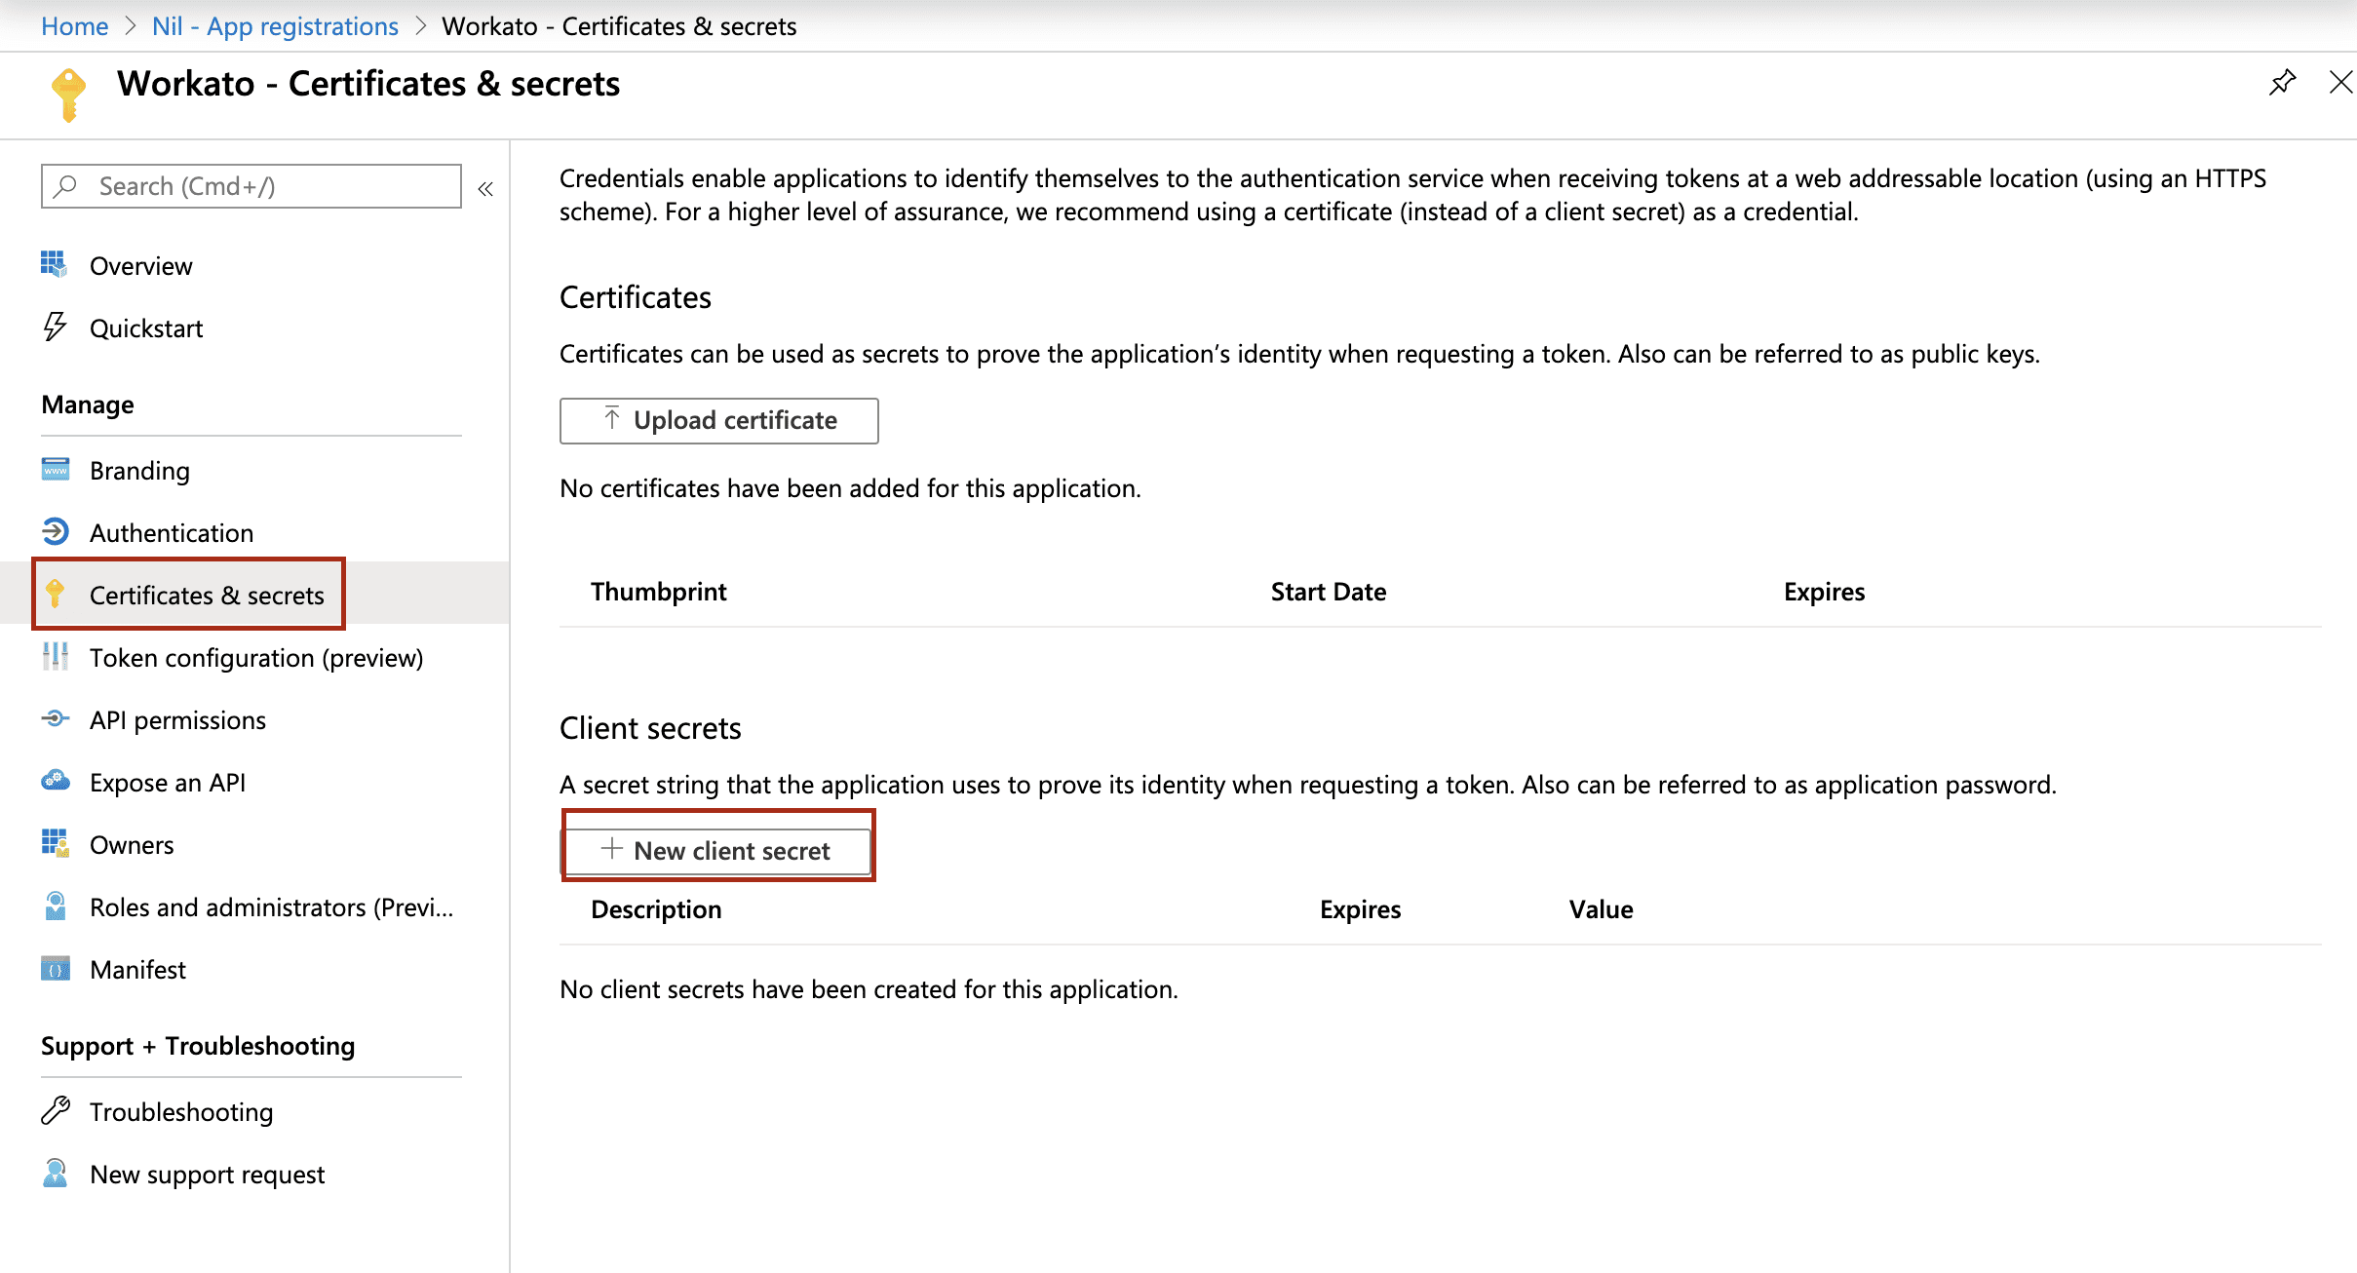Image resolution: width=2357 pixels, height=1273 pixels.
Task: Click the Overview grid icon in sidebar
Action: click(x=54, y=264)
